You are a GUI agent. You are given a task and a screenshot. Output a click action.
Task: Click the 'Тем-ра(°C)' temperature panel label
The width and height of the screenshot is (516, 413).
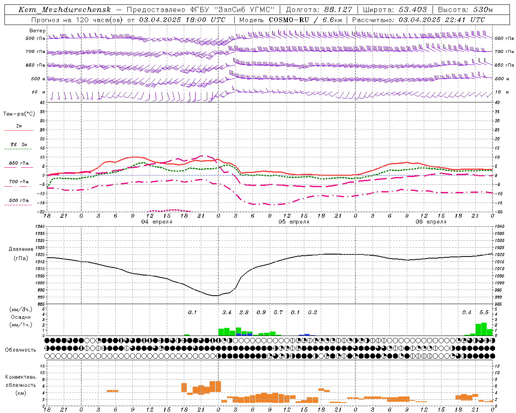pos(19,114)
